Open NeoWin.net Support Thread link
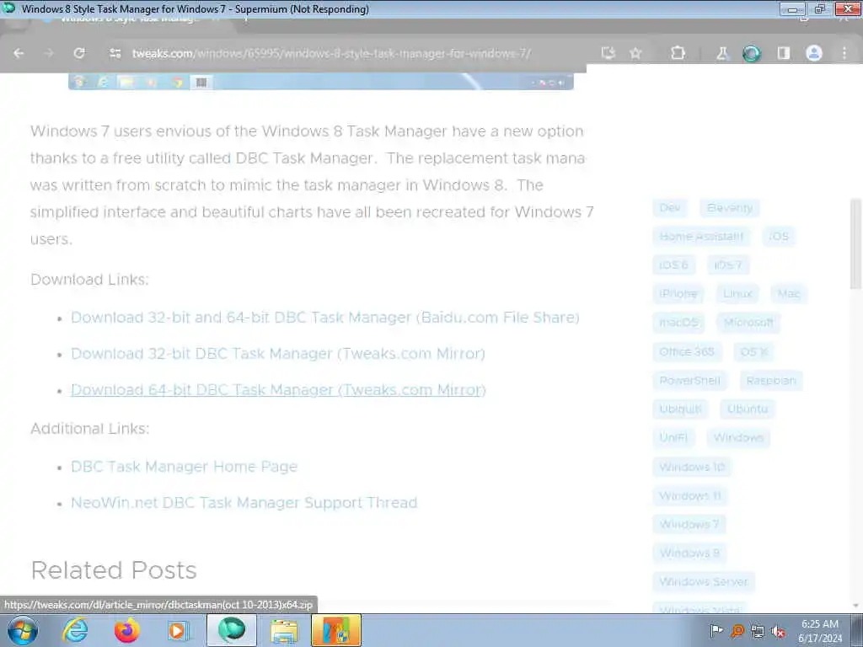 244,503
